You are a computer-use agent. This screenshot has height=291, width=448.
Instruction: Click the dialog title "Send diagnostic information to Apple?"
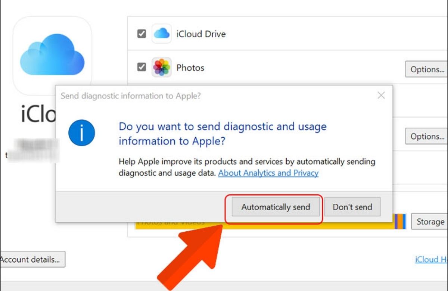click(x=131, y=96)
